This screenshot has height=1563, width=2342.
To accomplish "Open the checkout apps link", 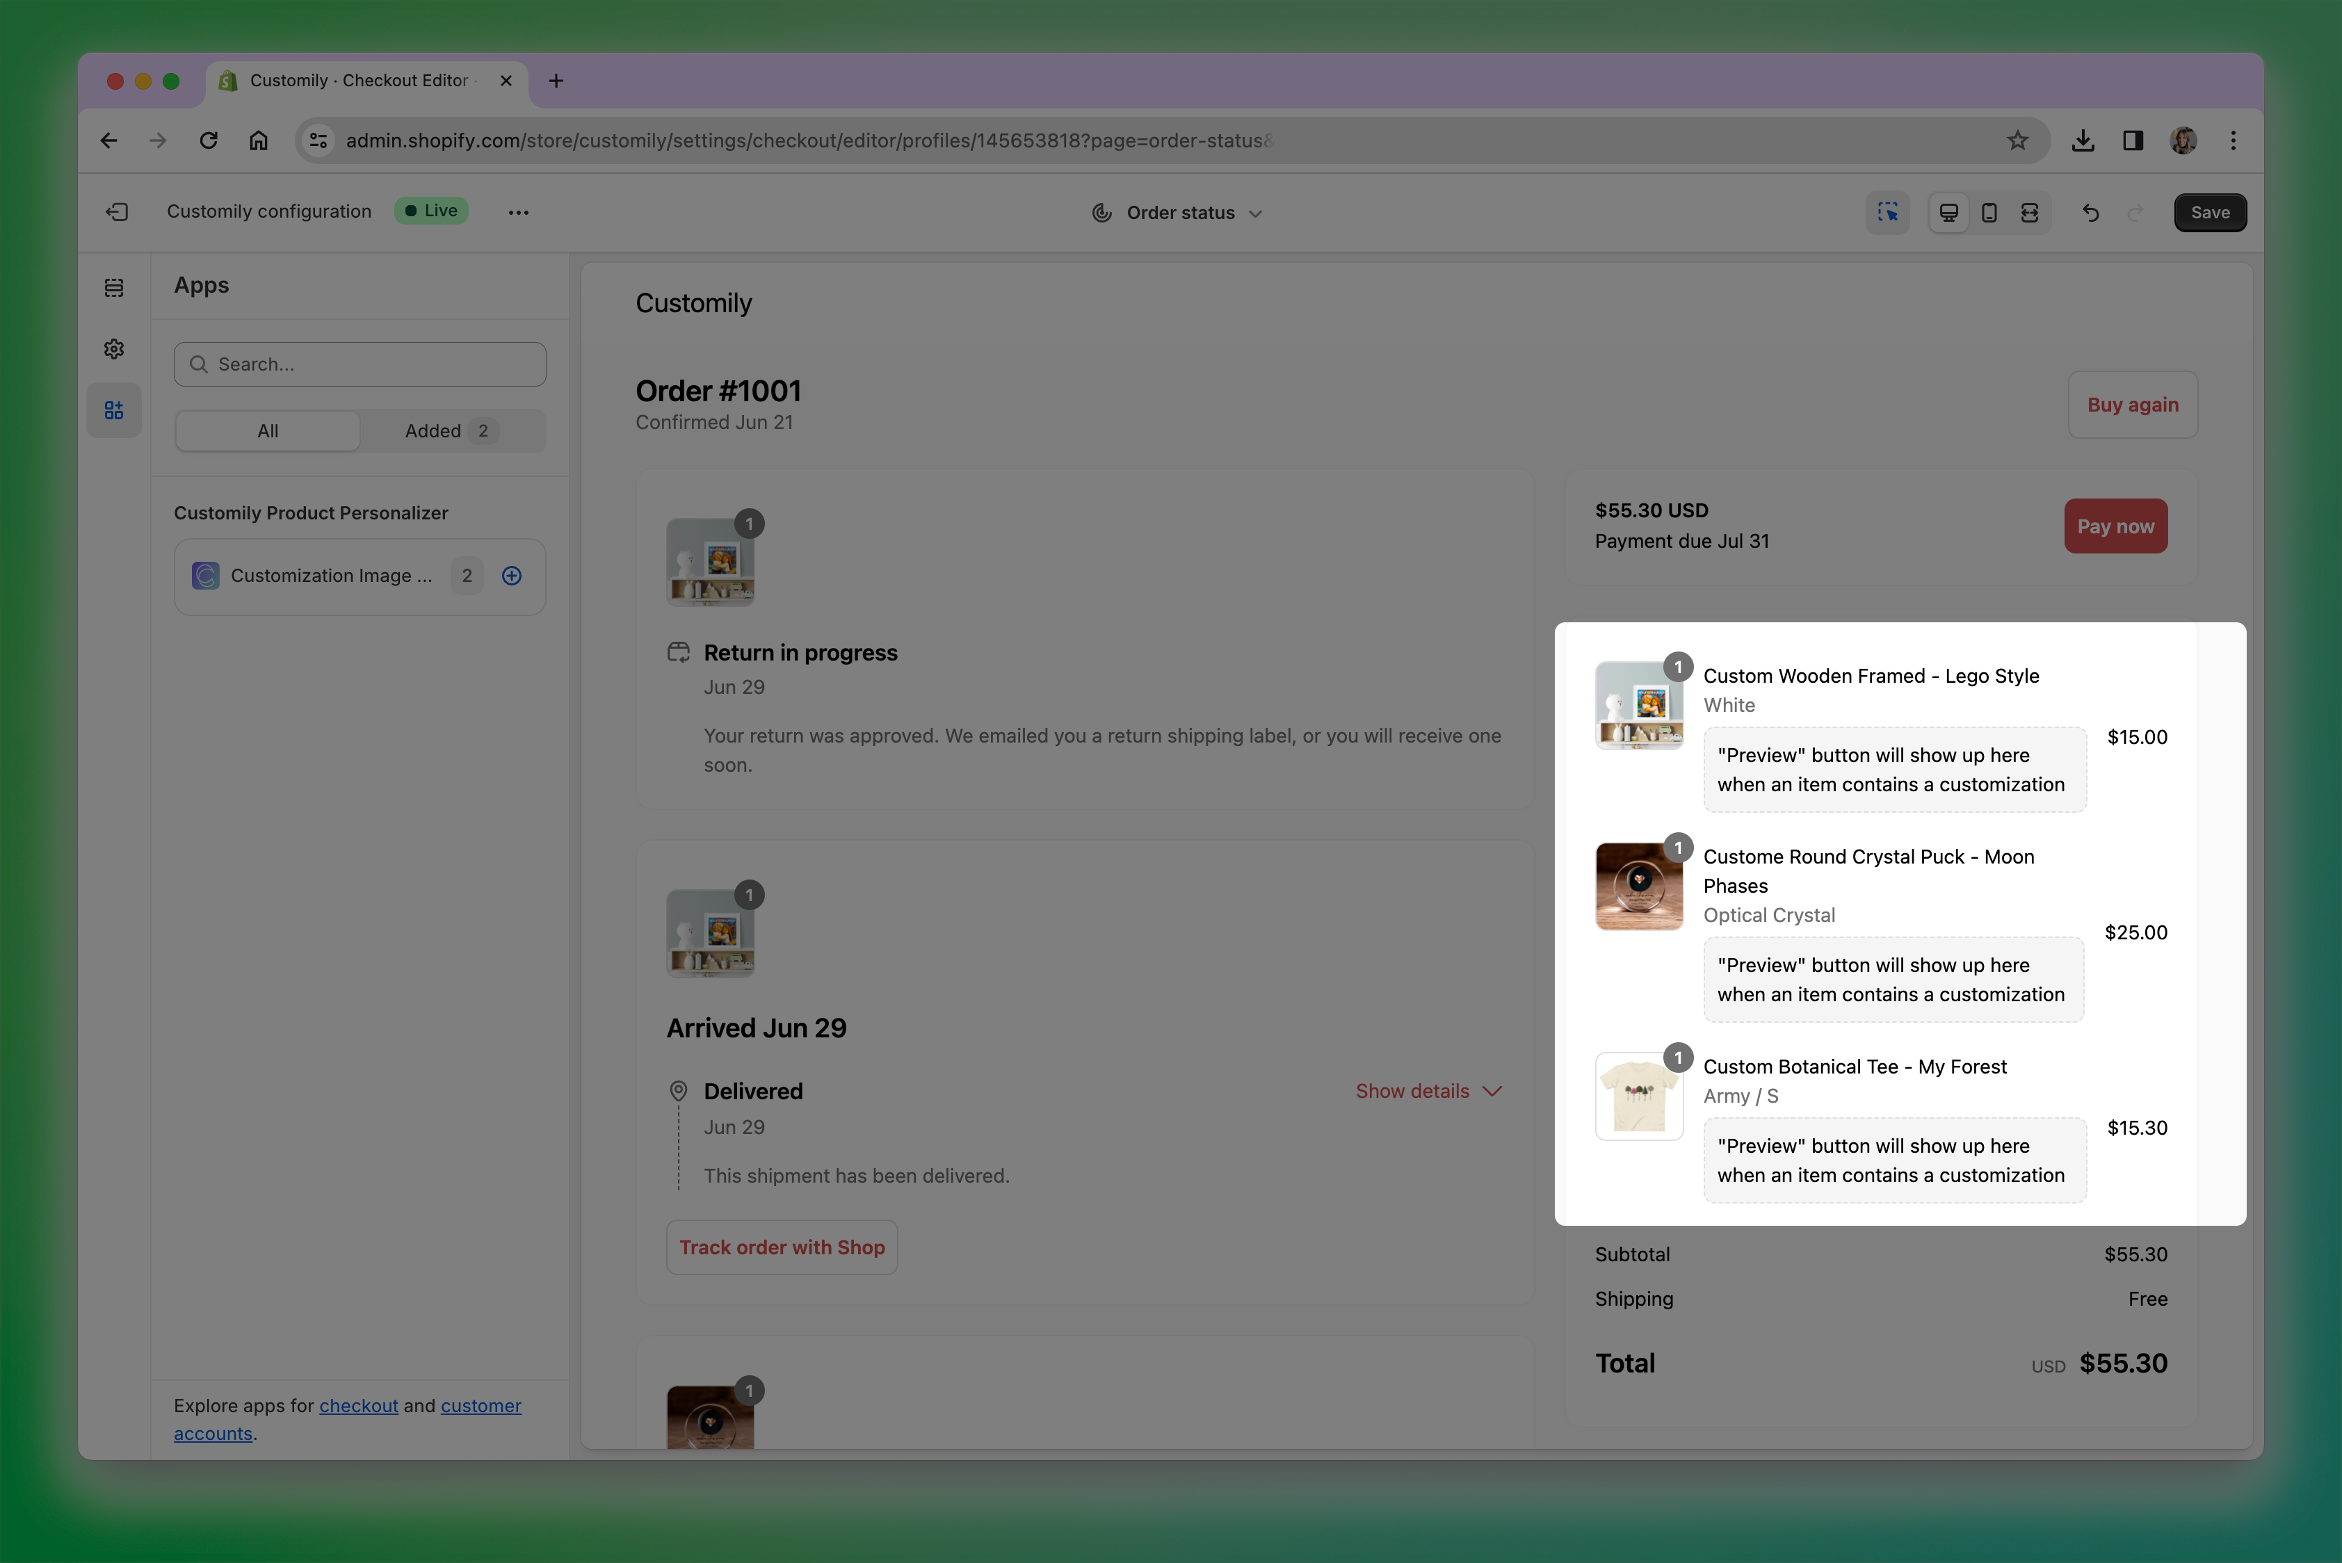I will [x=358, y=1405].
